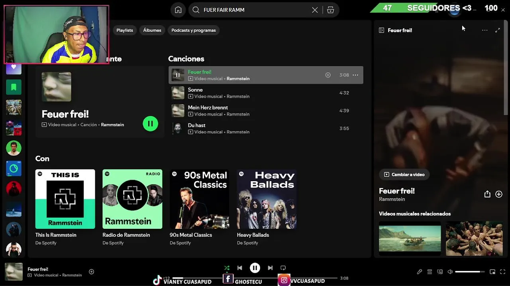Image resolution: width=510 pixels, height=286 pixels.
Task: Add Feuer frei! row to liked songs
Action: [328, 75]
